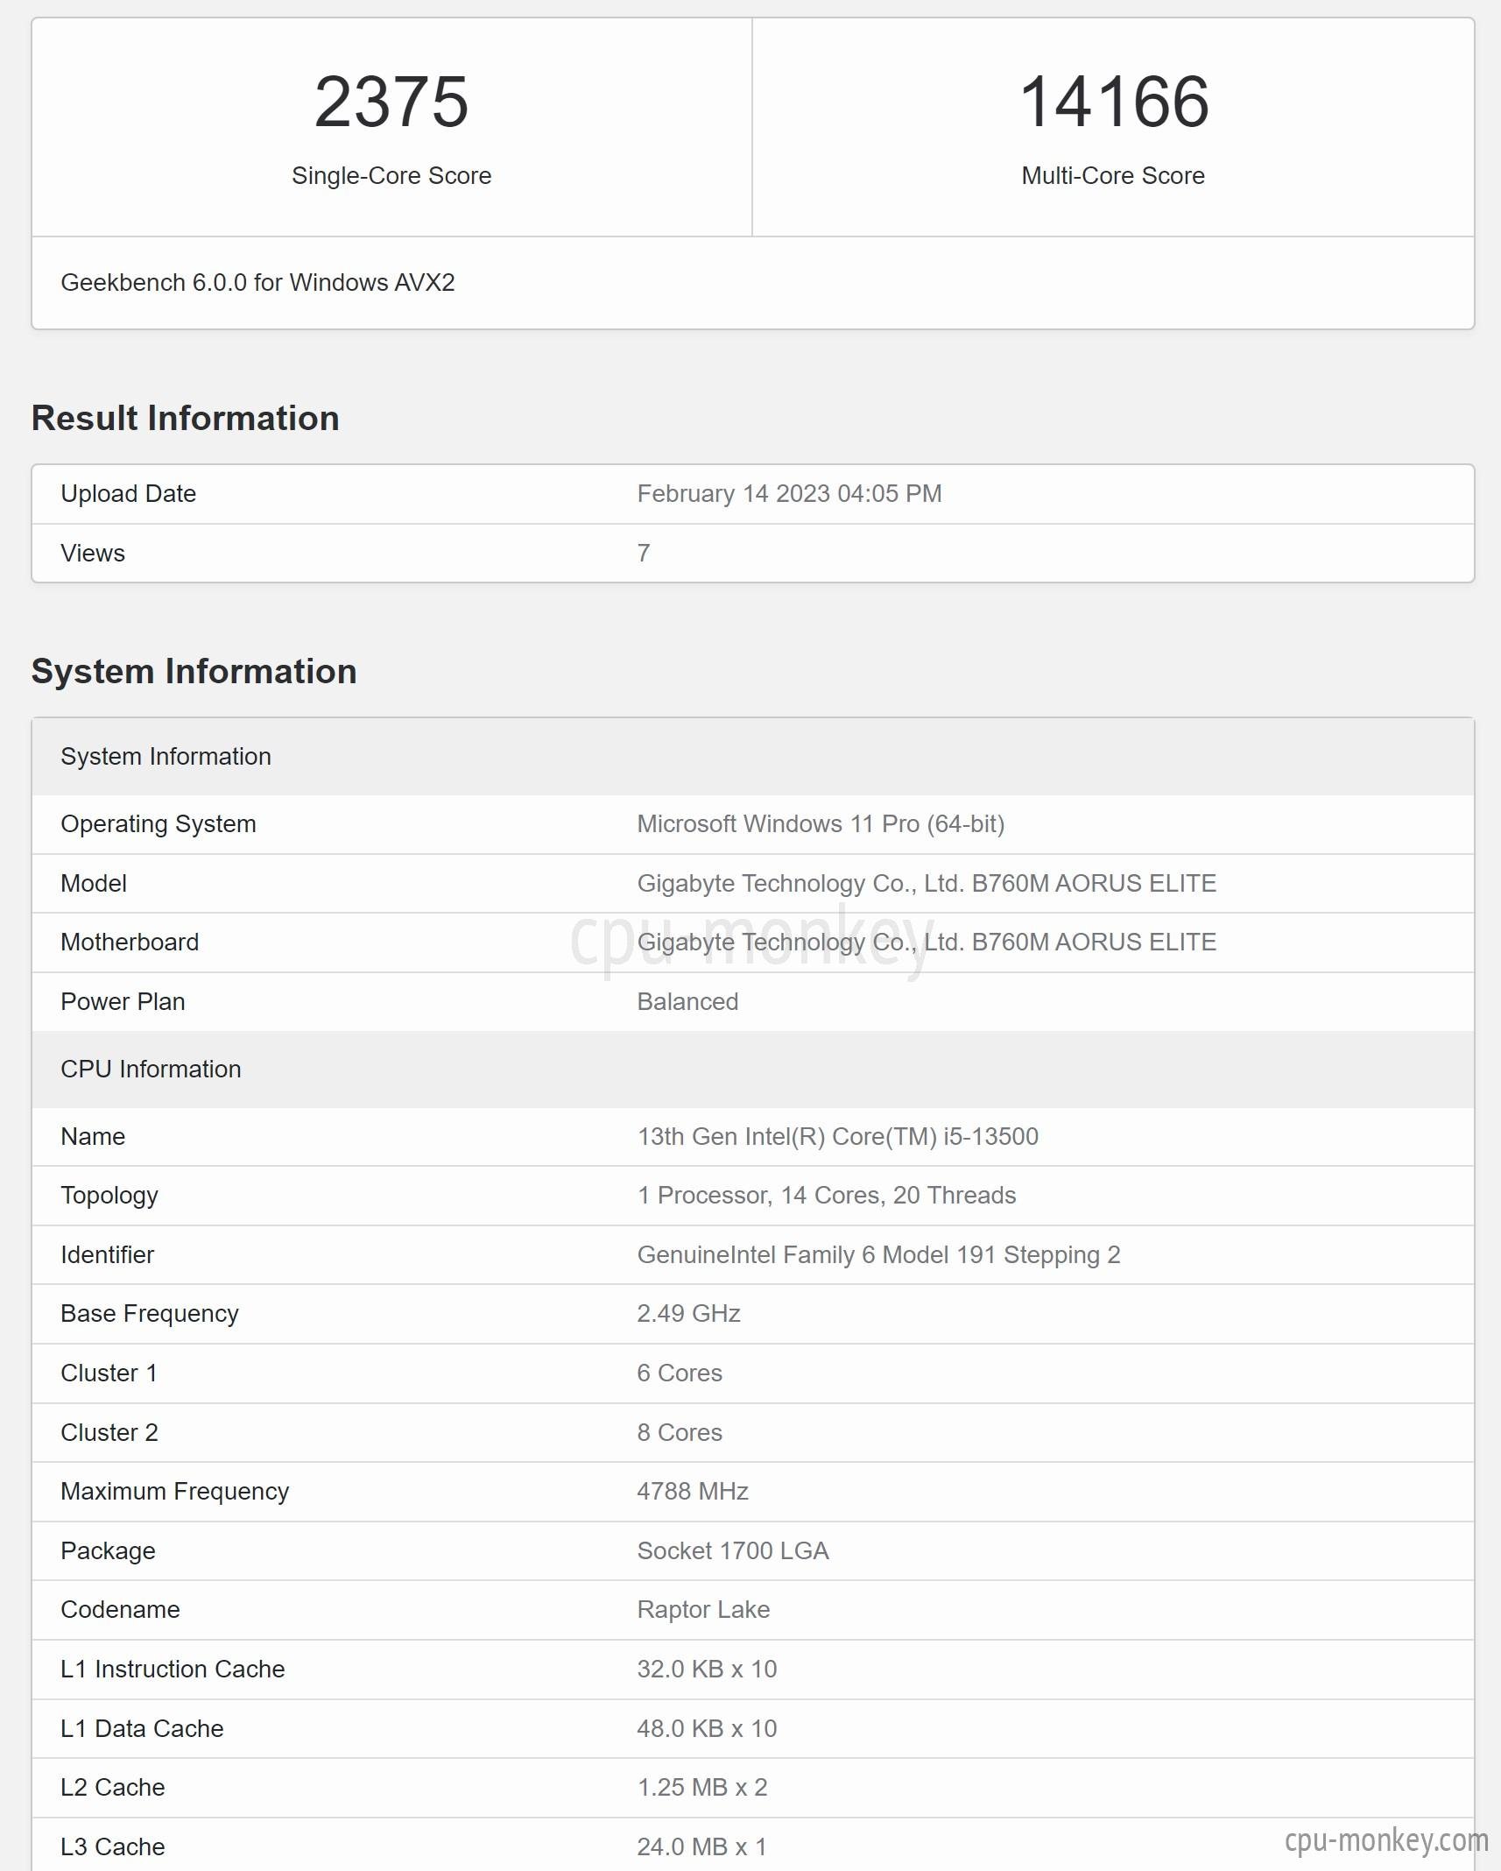Select the 'Socket 1700 LGA' value
The height and width of the screenshot is (1871, 1501).
click(733, 1550)
